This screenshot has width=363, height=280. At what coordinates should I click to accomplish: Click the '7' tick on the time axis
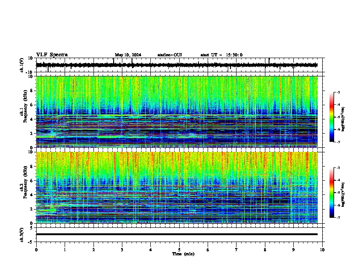pos(236,250)
